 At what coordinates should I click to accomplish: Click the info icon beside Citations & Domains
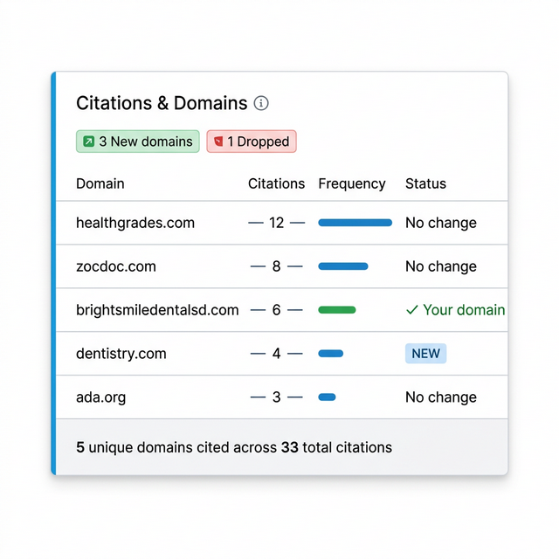point(261,103)
